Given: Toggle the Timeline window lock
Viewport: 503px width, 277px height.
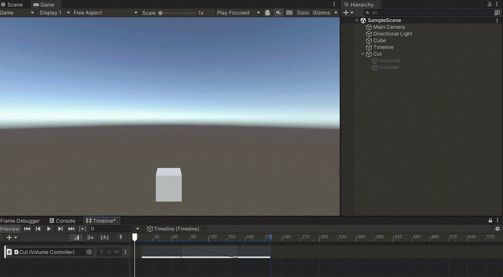Looking at the screenshot, I should (x=490, y=221).
